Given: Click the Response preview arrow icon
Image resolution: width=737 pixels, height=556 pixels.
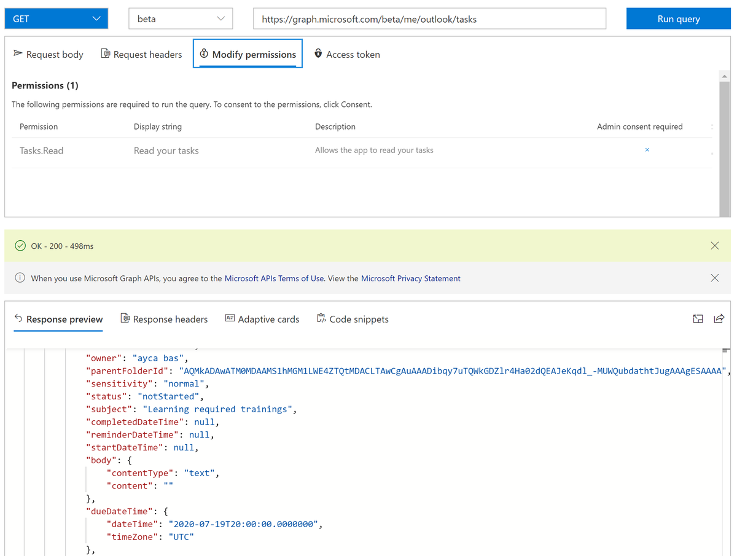Looking at the screenshot, I should pyautogui.click(x=18, y=318).
